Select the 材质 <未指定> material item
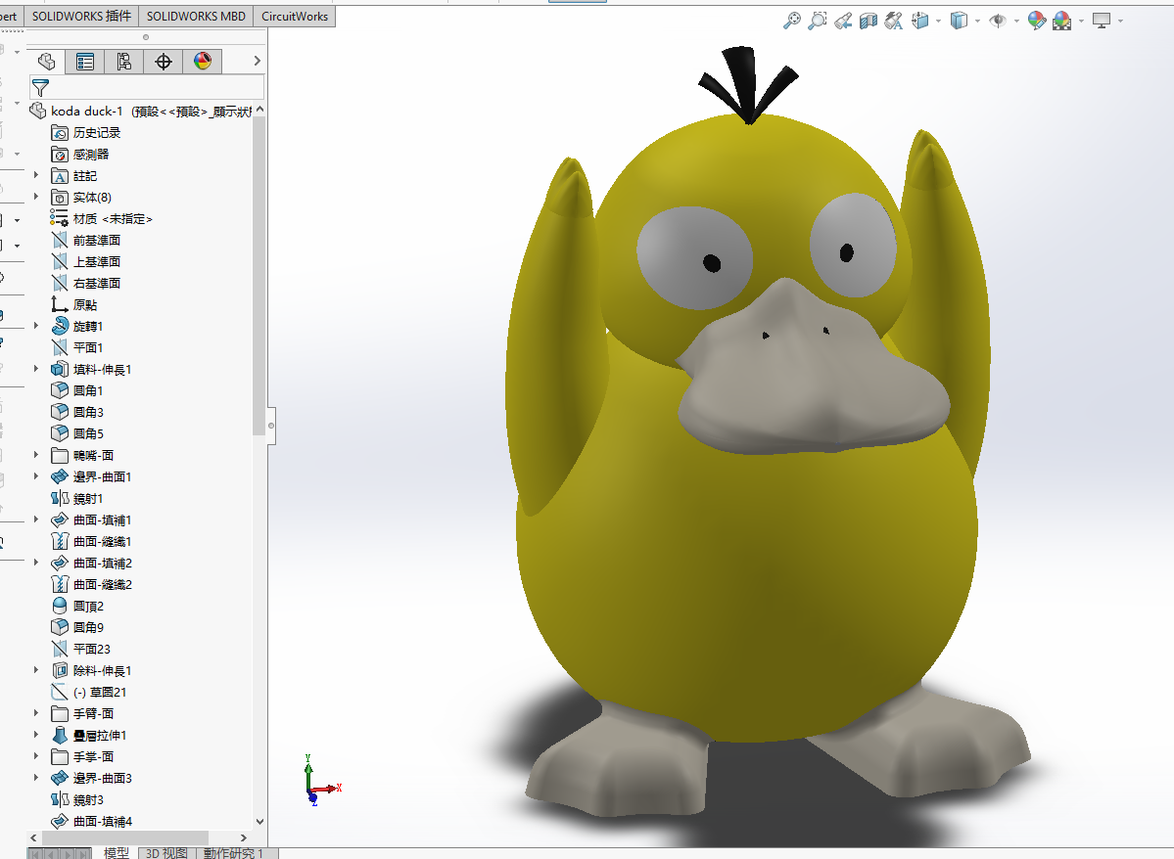The width and height of the screenshot is (1174, 859). (x=113, y=219)
